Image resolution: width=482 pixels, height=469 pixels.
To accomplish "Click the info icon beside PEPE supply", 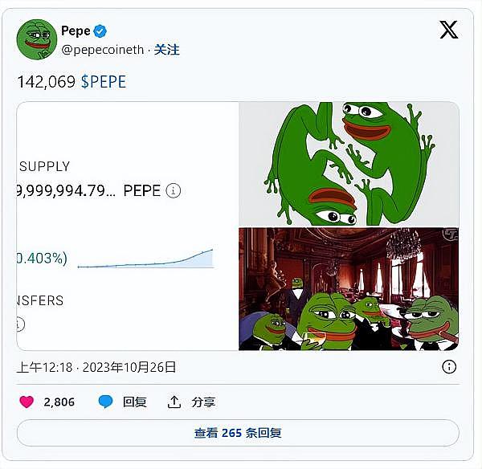I will (x=174, y=190).
